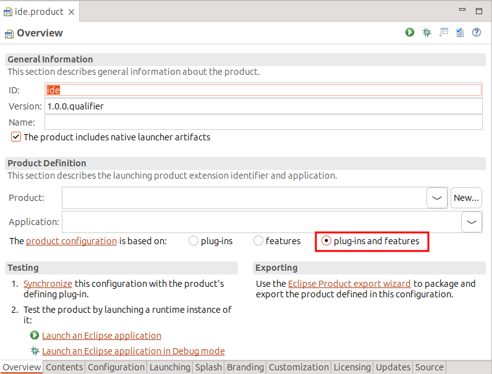Switch to the Customization tab
The image size is (492, 374).
click(x=299, y=367)
